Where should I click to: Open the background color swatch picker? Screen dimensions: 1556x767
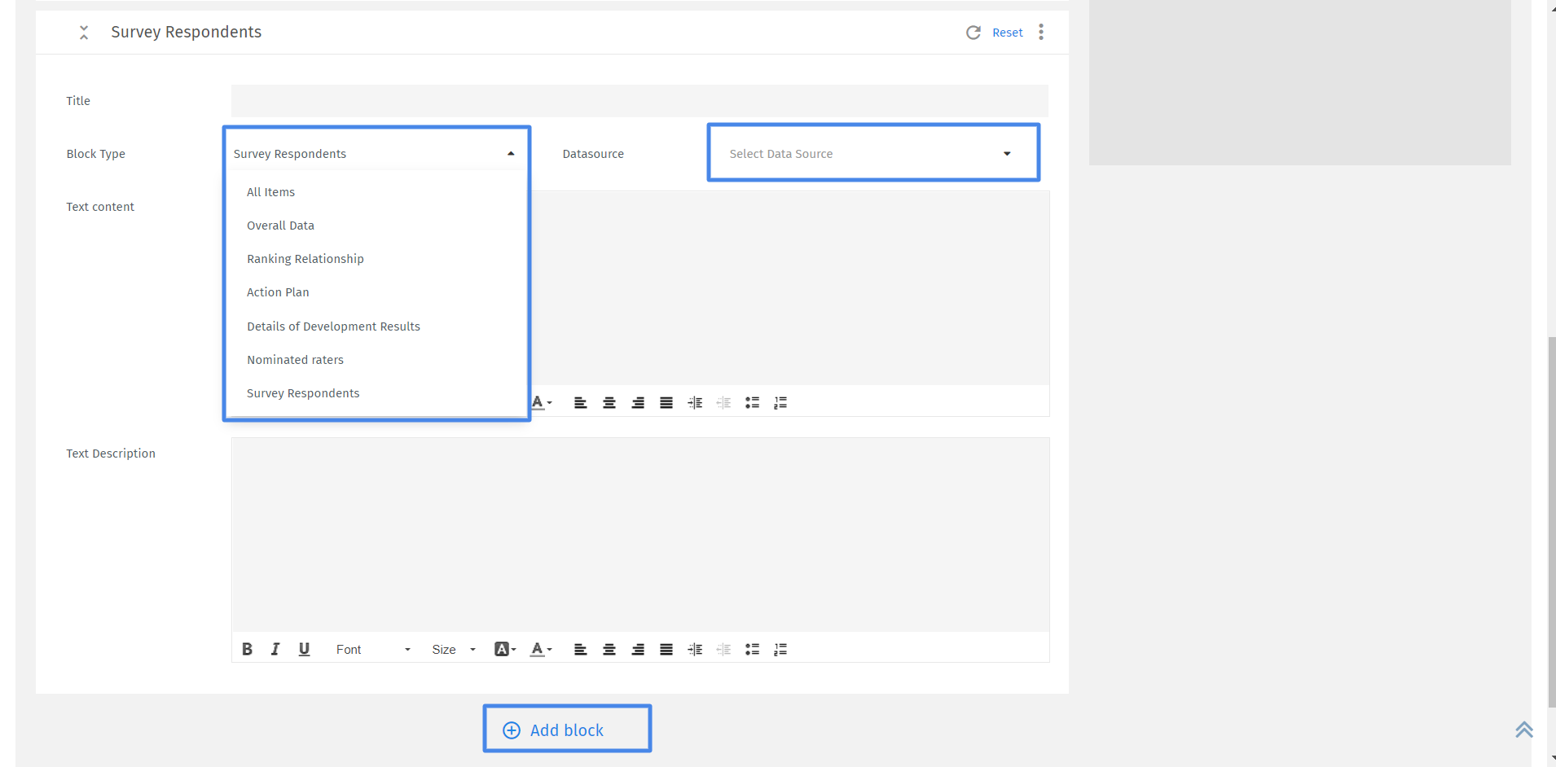pos(504,649)
